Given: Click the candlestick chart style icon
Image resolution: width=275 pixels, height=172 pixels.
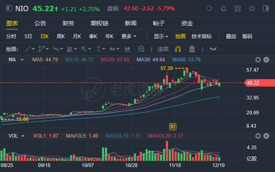Looking at the screenshot, I should point(127,49).
